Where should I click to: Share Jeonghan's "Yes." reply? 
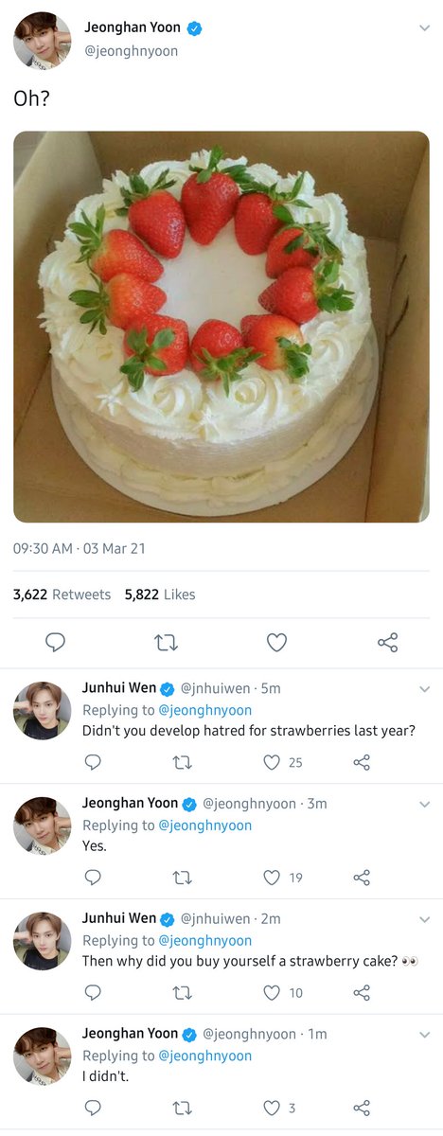pos(362,878)
